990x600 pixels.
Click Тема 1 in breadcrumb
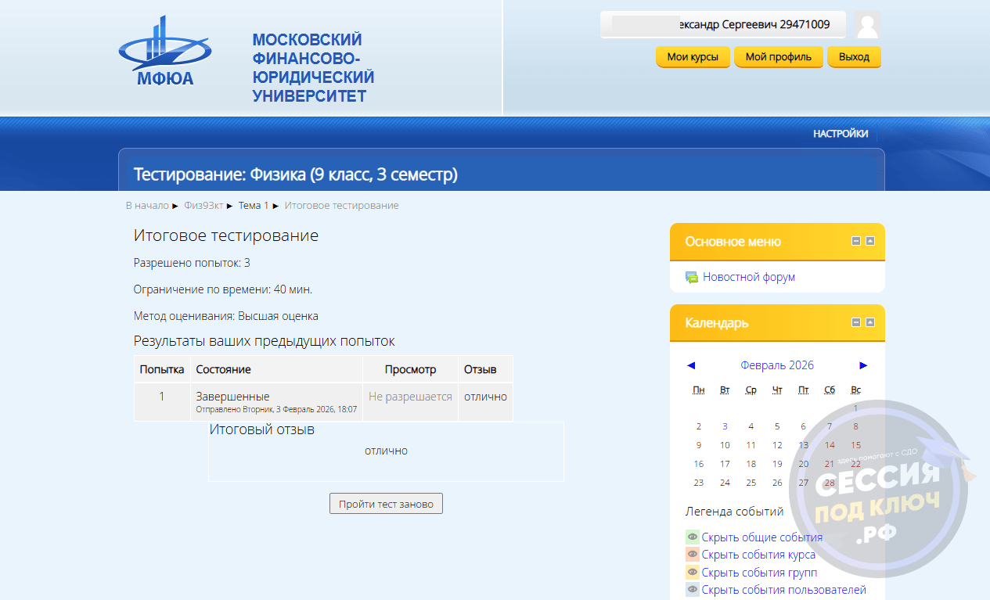[254, 206]
